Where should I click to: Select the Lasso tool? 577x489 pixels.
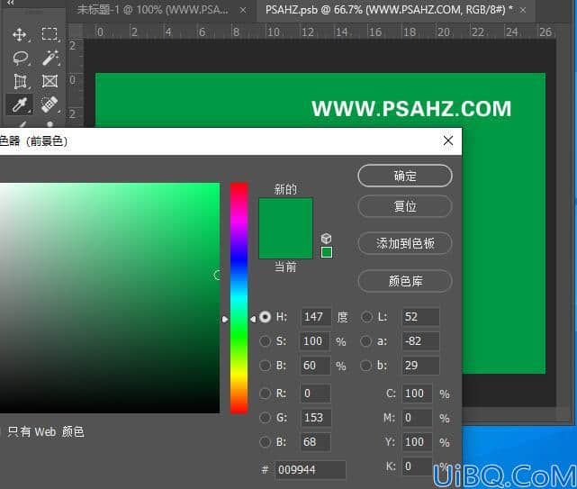(20, 59)
